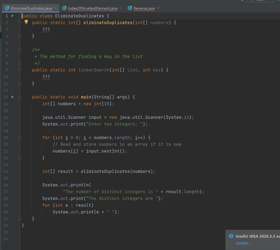280x250 pixels.
Task: Click the string "The distinct integers are"
Action: [x=122, y=198]
